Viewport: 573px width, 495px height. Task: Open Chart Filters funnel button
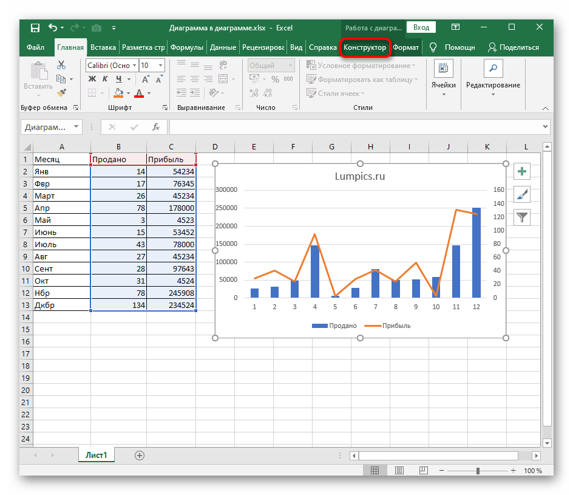coord(521,216)
